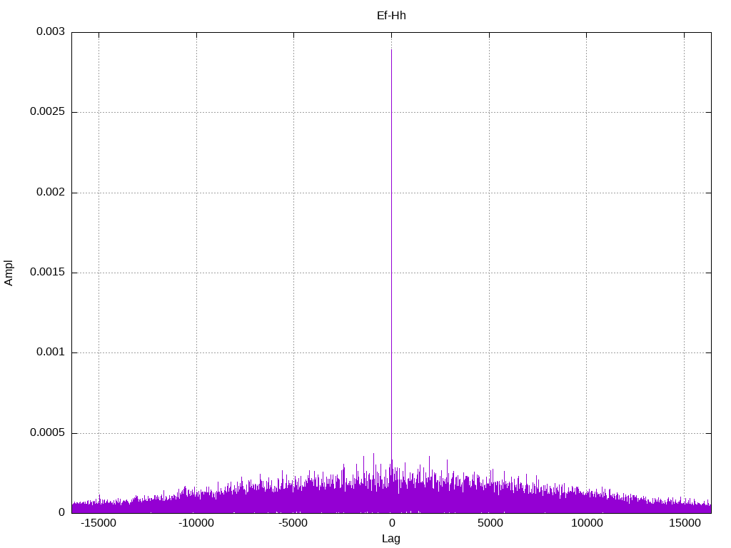Select the Ampl y-axis label
The height and width of the screenshot is (548, 731).
click(9, 273)
